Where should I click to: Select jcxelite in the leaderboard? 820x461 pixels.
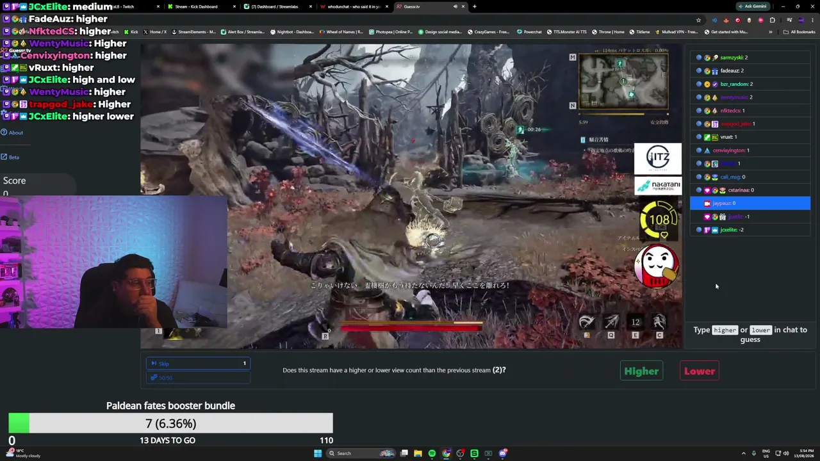(750, 230)
